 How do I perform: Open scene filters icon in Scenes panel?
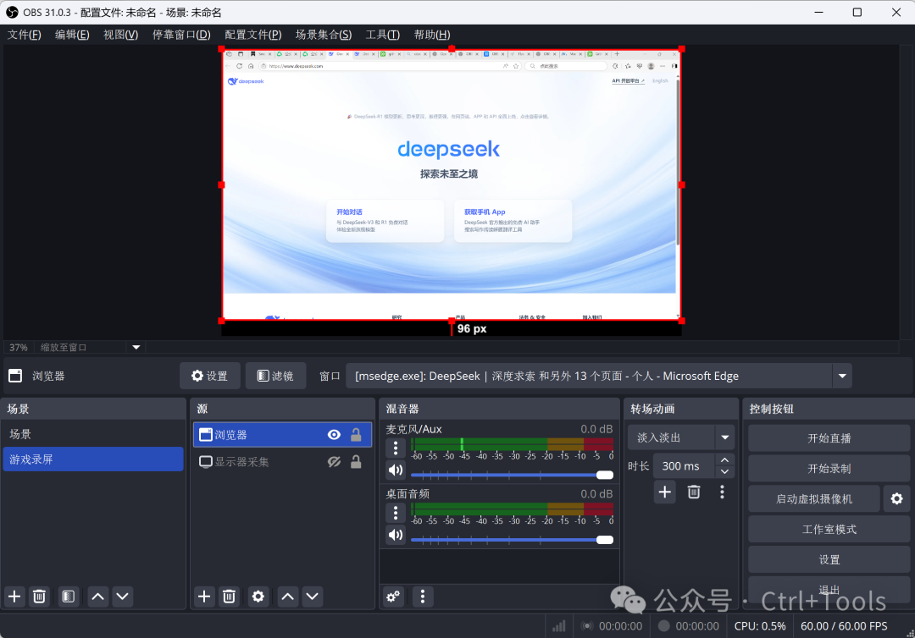(69, 597)
